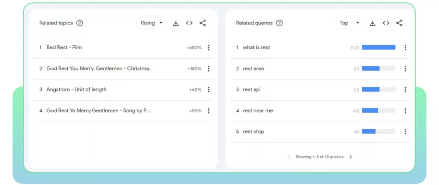
Task: Go to next page of queries
Action: (351, 157)
